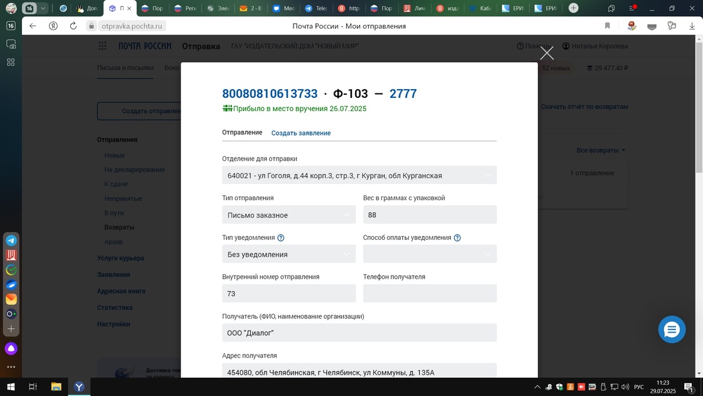Open Письма и посылки tab
This screenshot has height=396, width=703.
pos(125,68)
